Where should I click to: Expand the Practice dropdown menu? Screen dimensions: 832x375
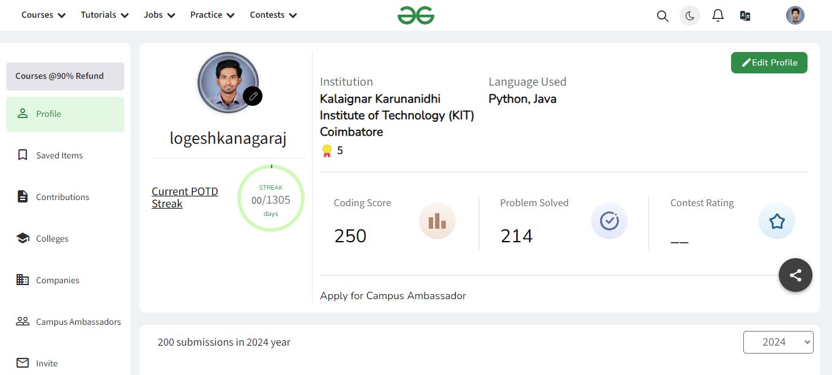(x=212, y=15)
